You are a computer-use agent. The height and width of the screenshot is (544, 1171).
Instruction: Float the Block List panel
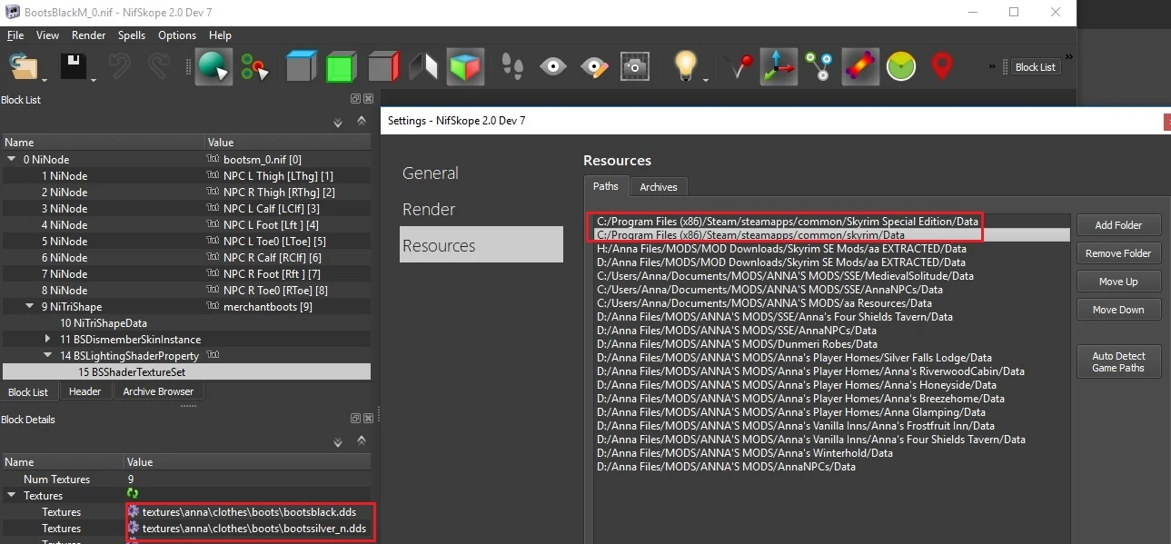[x=356, y=99]
